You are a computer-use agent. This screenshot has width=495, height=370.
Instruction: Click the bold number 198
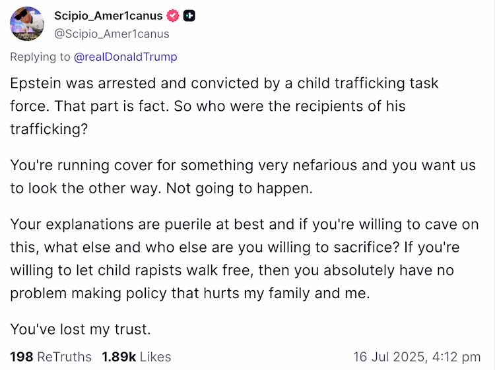[x=22, y=357]
